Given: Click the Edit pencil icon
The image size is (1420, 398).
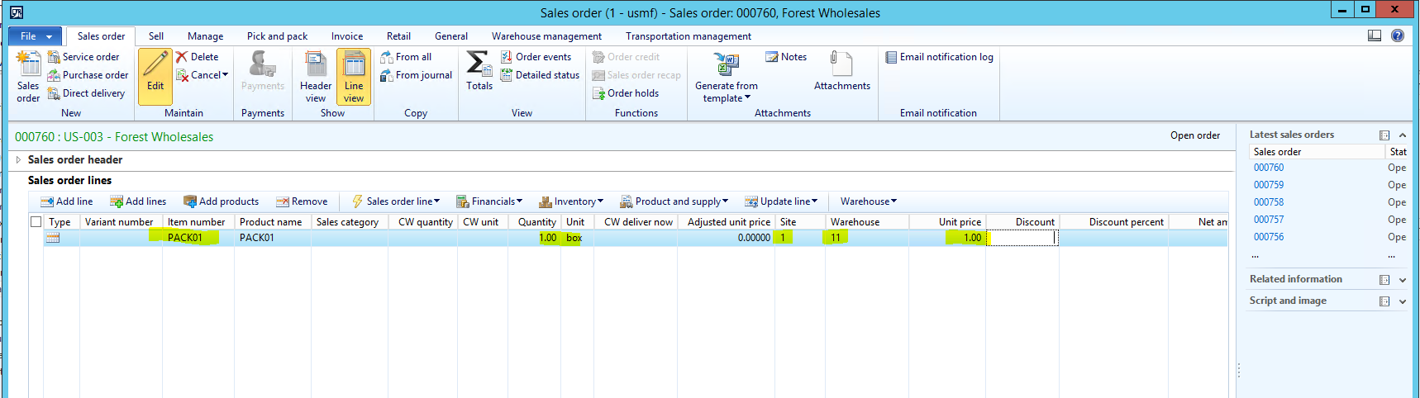Looking at the screenshot, I should click(x=155, y=64).
